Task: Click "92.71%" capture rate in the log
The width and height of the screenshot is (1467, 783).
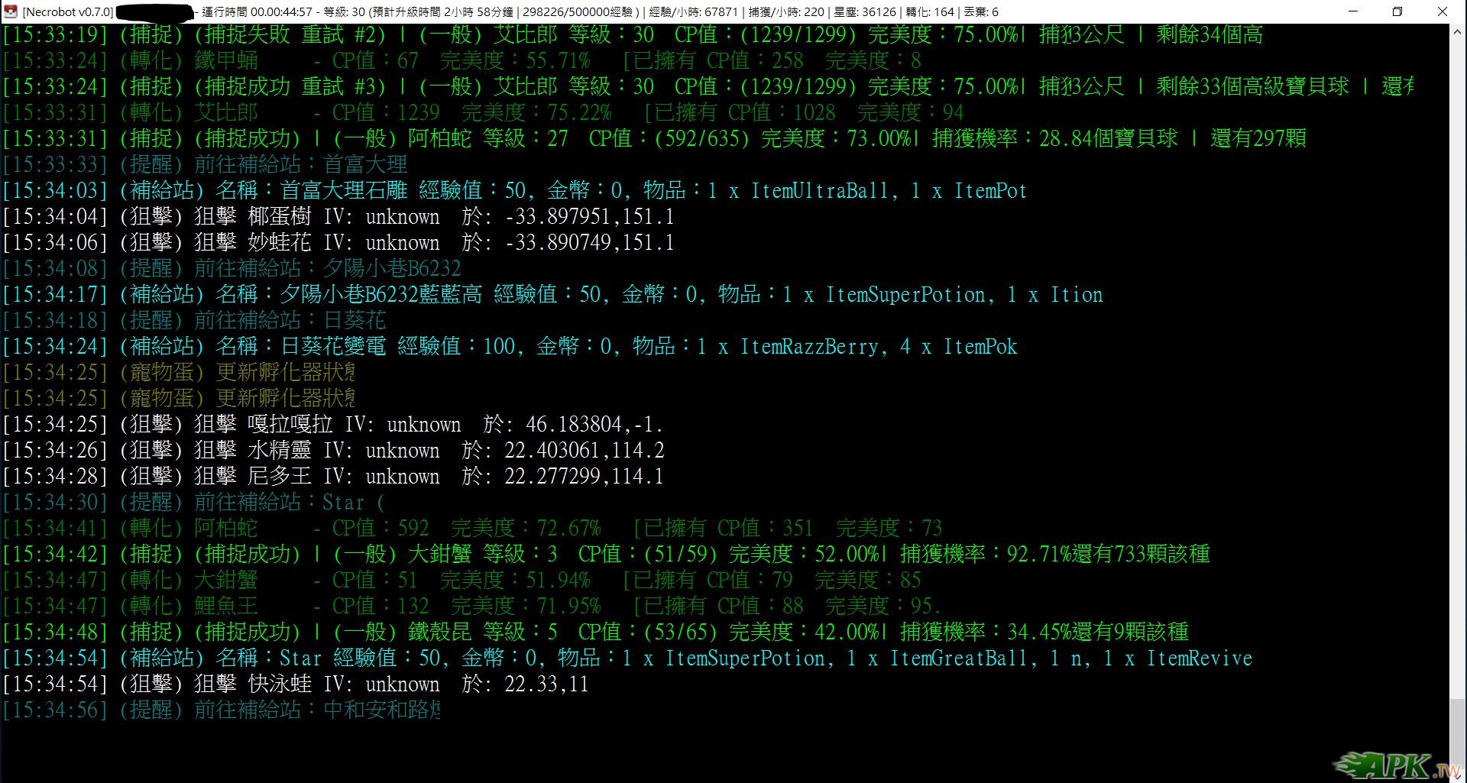Action: click(x=1039, y=555)
